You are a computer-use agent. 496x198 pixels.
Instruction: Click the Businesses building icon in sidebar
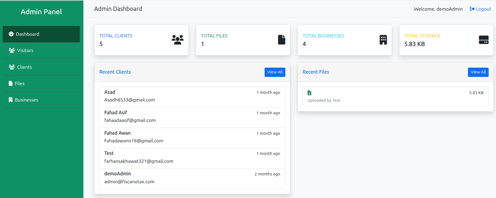point(11,100)
